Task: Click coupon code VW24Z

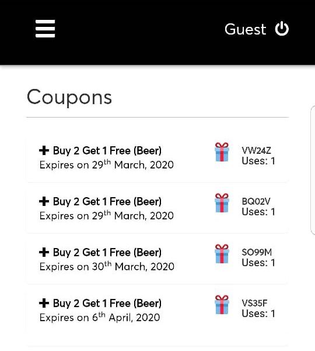Action: point(256,150)
